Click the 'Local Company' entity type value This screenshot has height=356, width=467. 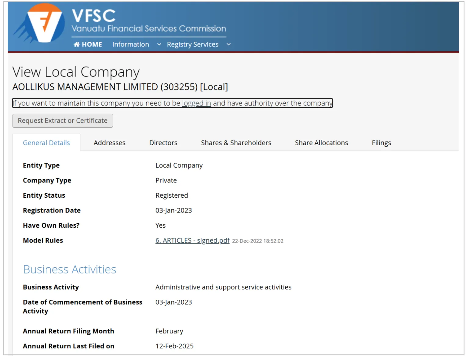(179, 165)
